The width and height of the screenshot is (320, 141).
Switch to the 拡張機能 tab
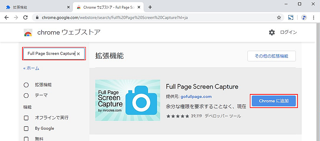[x=38, y=7]
